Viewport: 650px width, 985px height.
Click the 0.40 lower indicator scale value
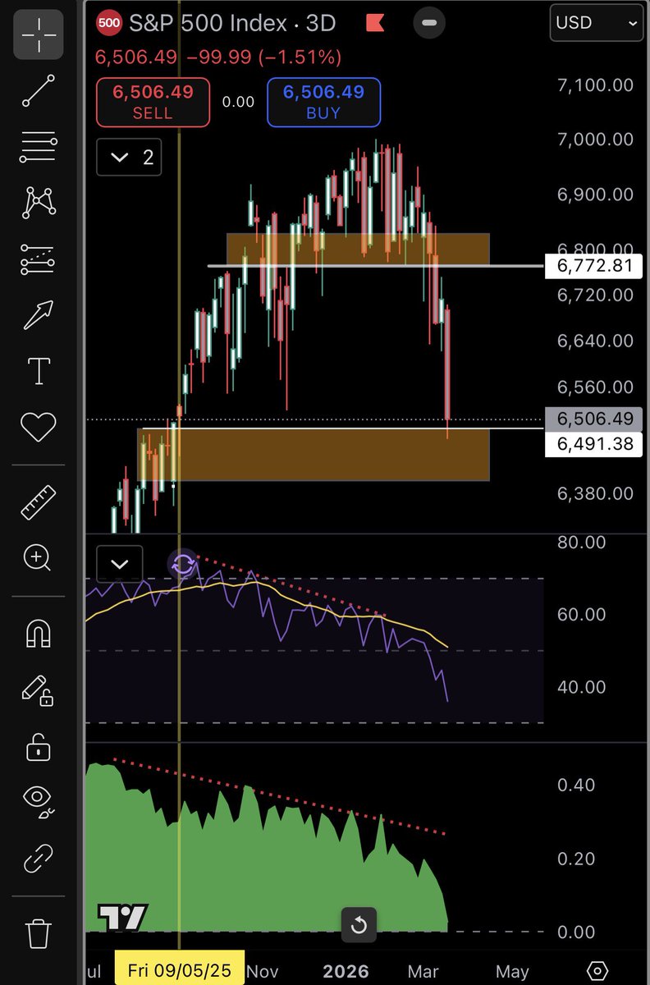pyautogui.click(x=576, y=786)
